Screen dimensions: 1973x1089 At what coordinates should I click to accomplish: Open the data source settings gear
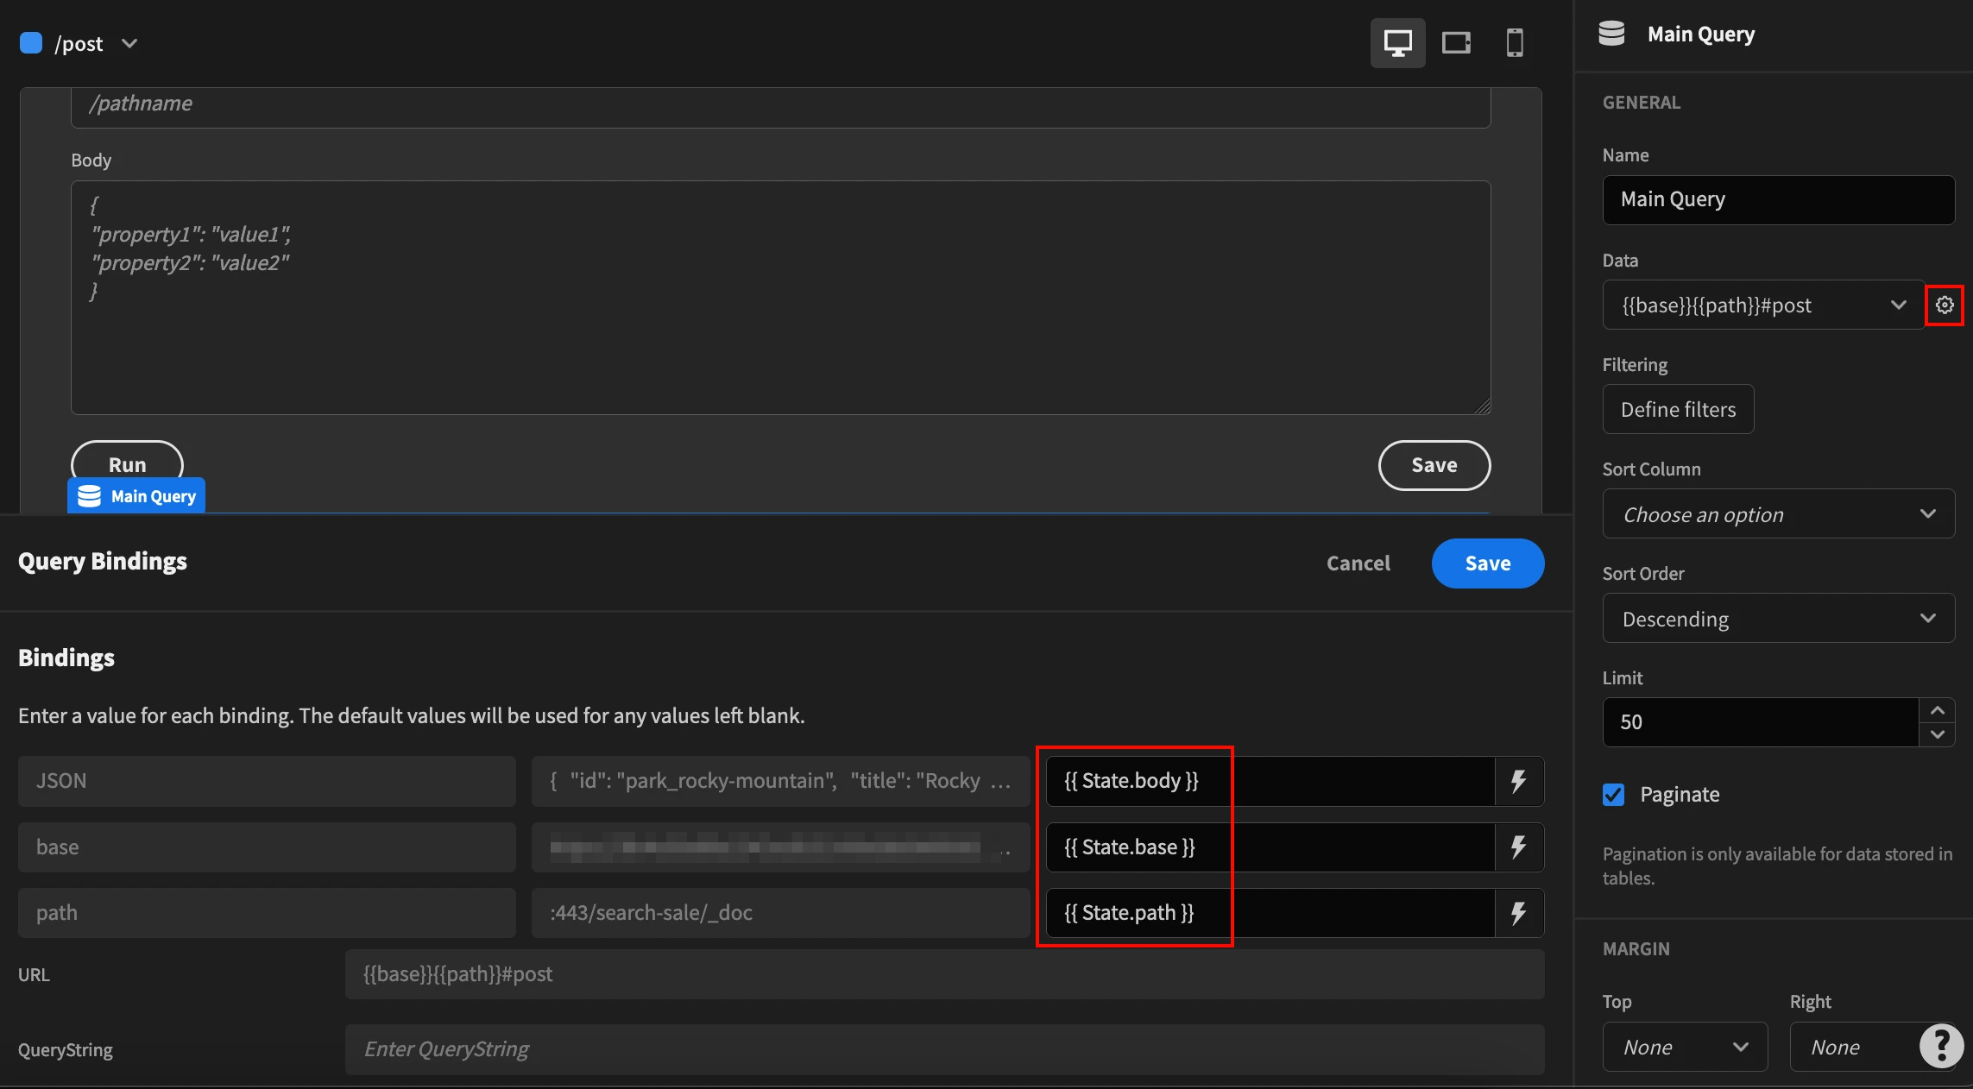[1945, 305]
